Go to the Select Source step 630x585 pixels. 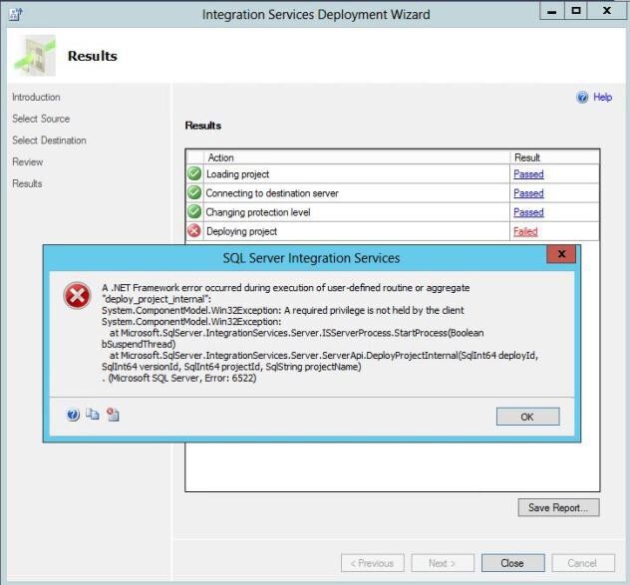(41, 119)
